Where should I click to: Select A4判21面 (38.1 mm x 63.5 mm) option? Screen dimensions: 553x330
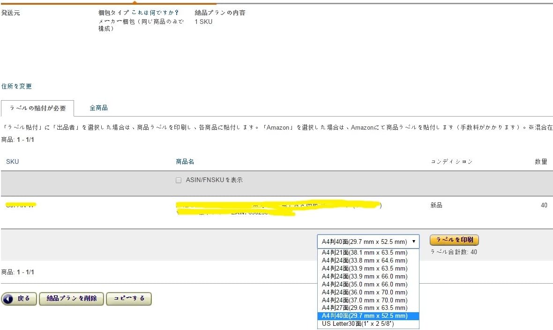click(365, 253)
